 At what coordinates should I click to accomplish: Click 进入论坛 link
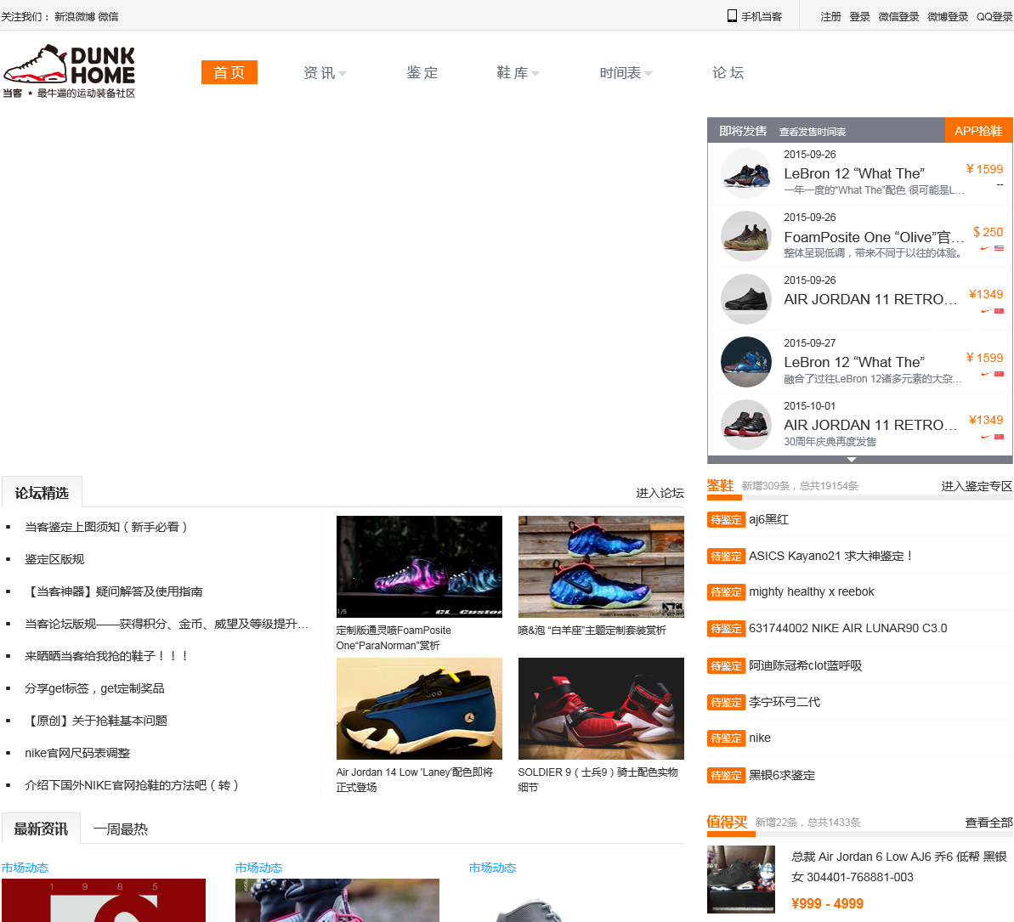click(x=660, y=494)
